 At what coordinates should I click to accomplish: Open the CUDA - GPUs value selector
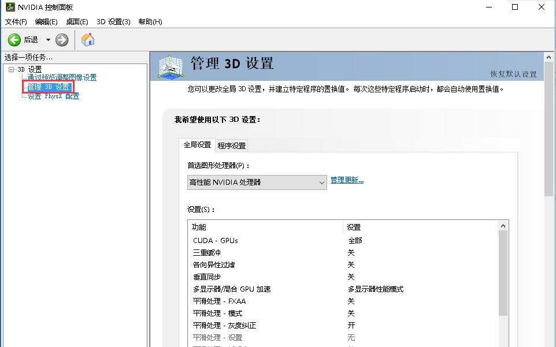click(x=355, y=240)
